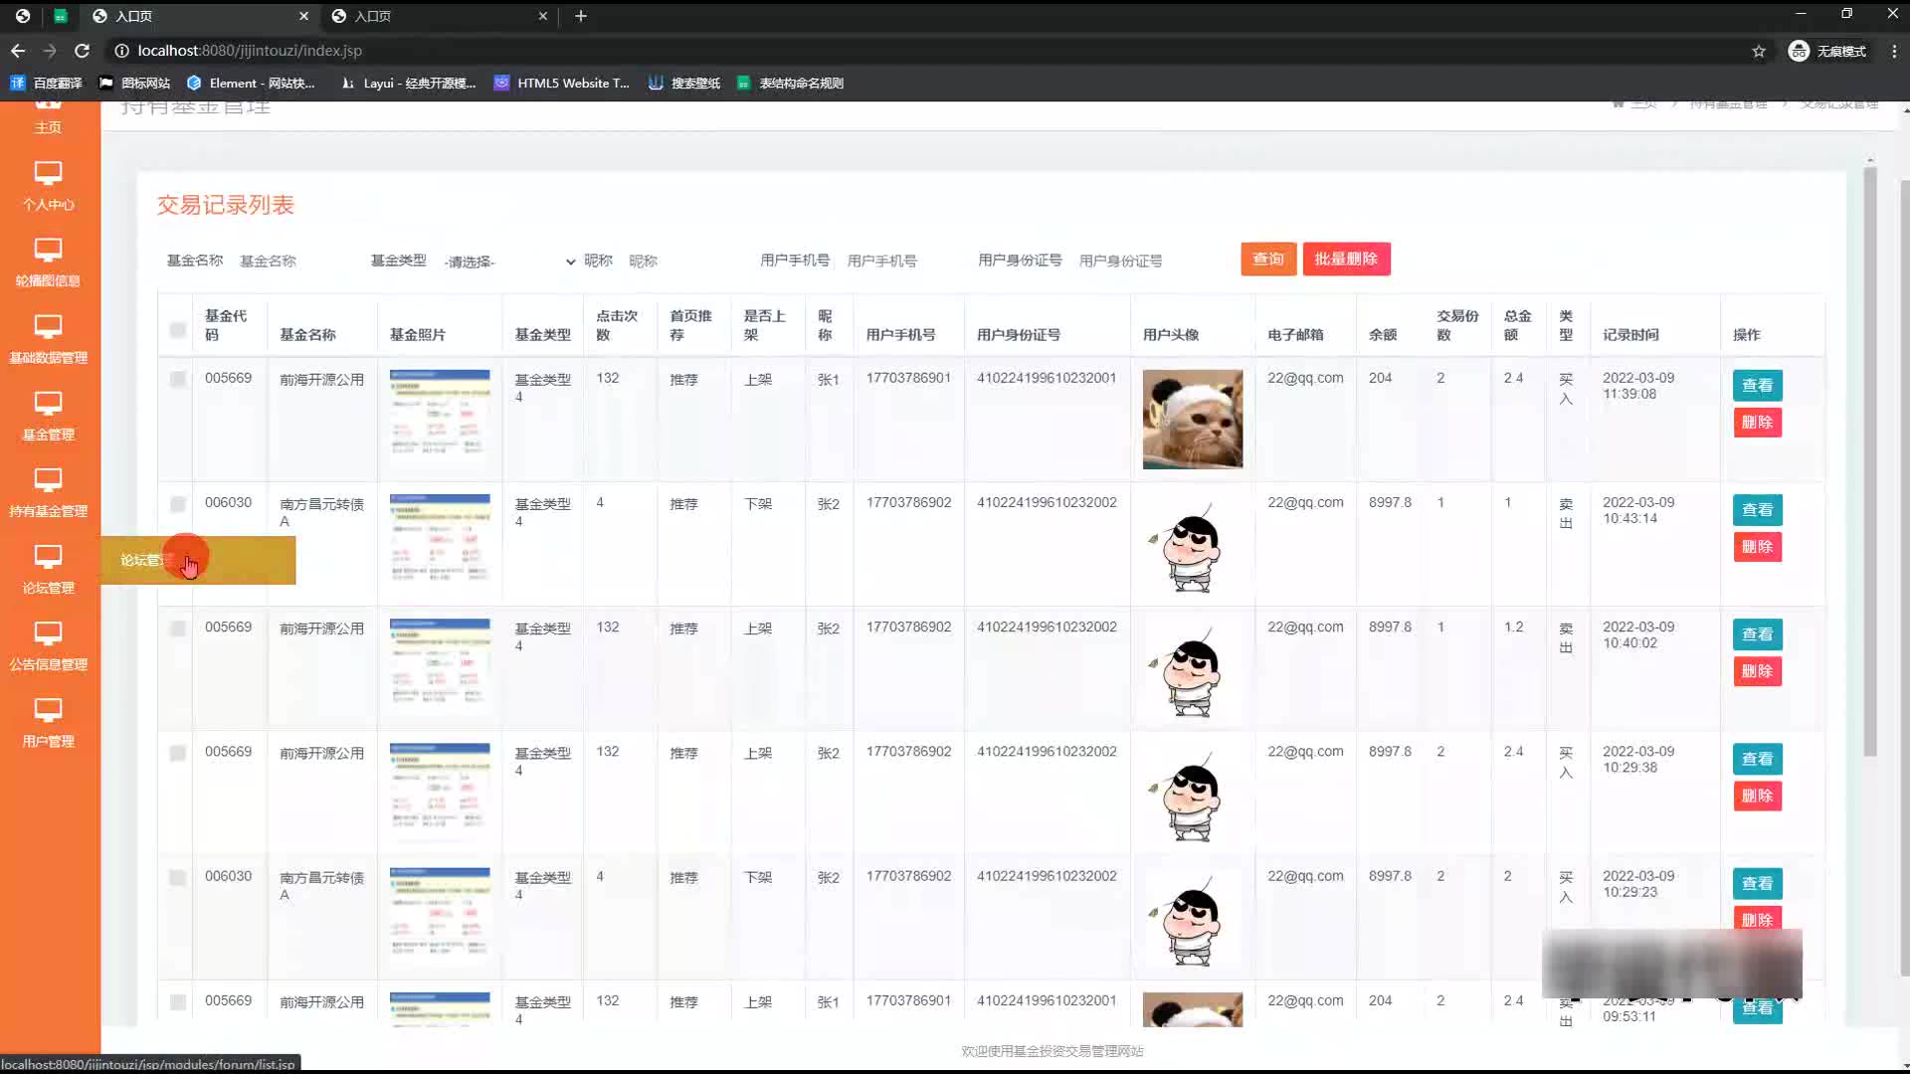Viewport: 1910px width, 1074px height.
Task: Click browser reload page icon
Action: coord(83,51)
